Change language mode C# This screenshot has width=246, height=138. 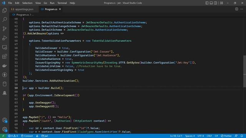pos(216,136)
